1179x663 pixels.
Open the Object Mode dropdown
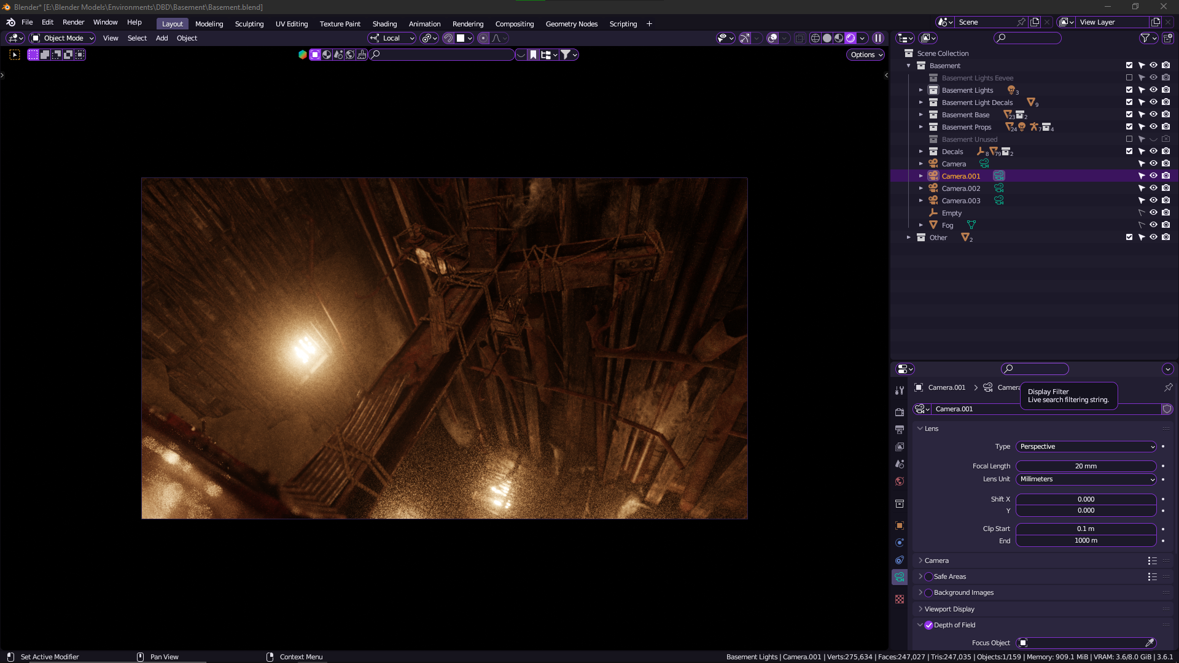[63, 38]
